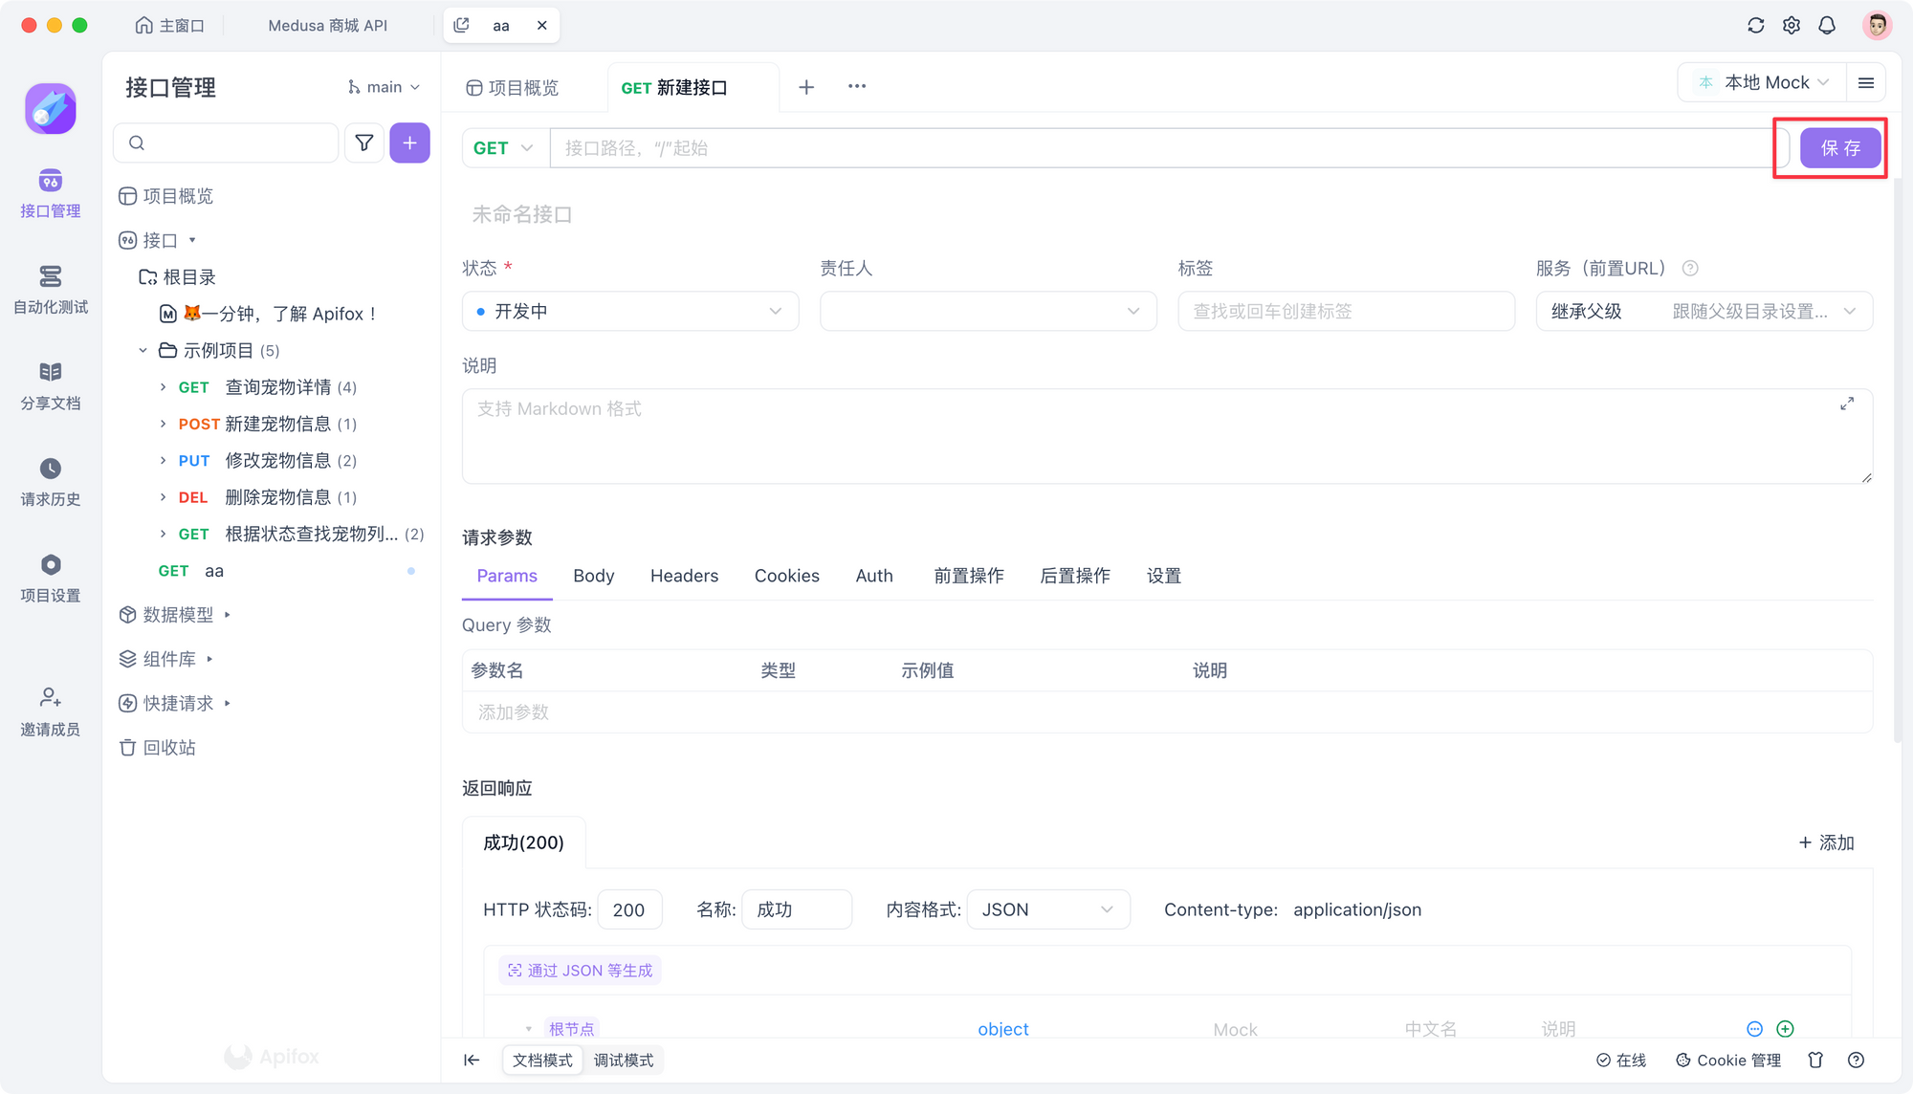This screenshot has height=1094, width=1913.
Task: Open the tab more-options ellipsis
Action: (x=857, y=86)
